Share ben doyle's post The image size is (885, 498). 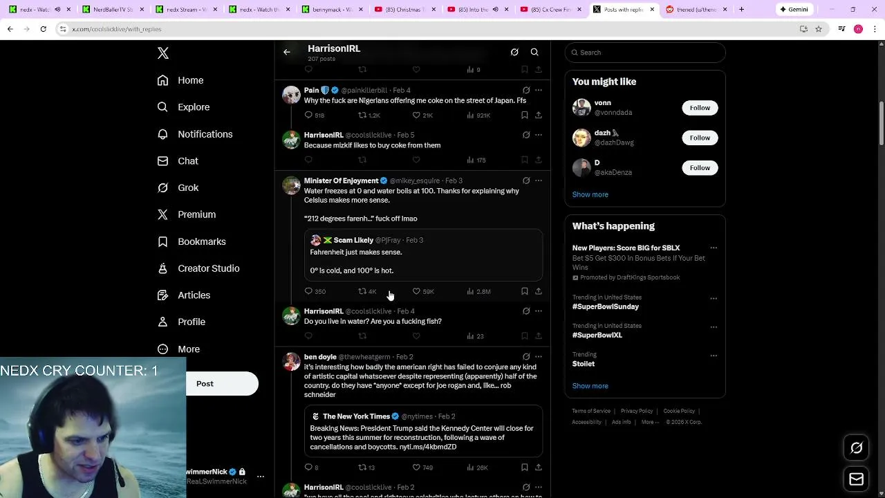click(x=539, y=468)
